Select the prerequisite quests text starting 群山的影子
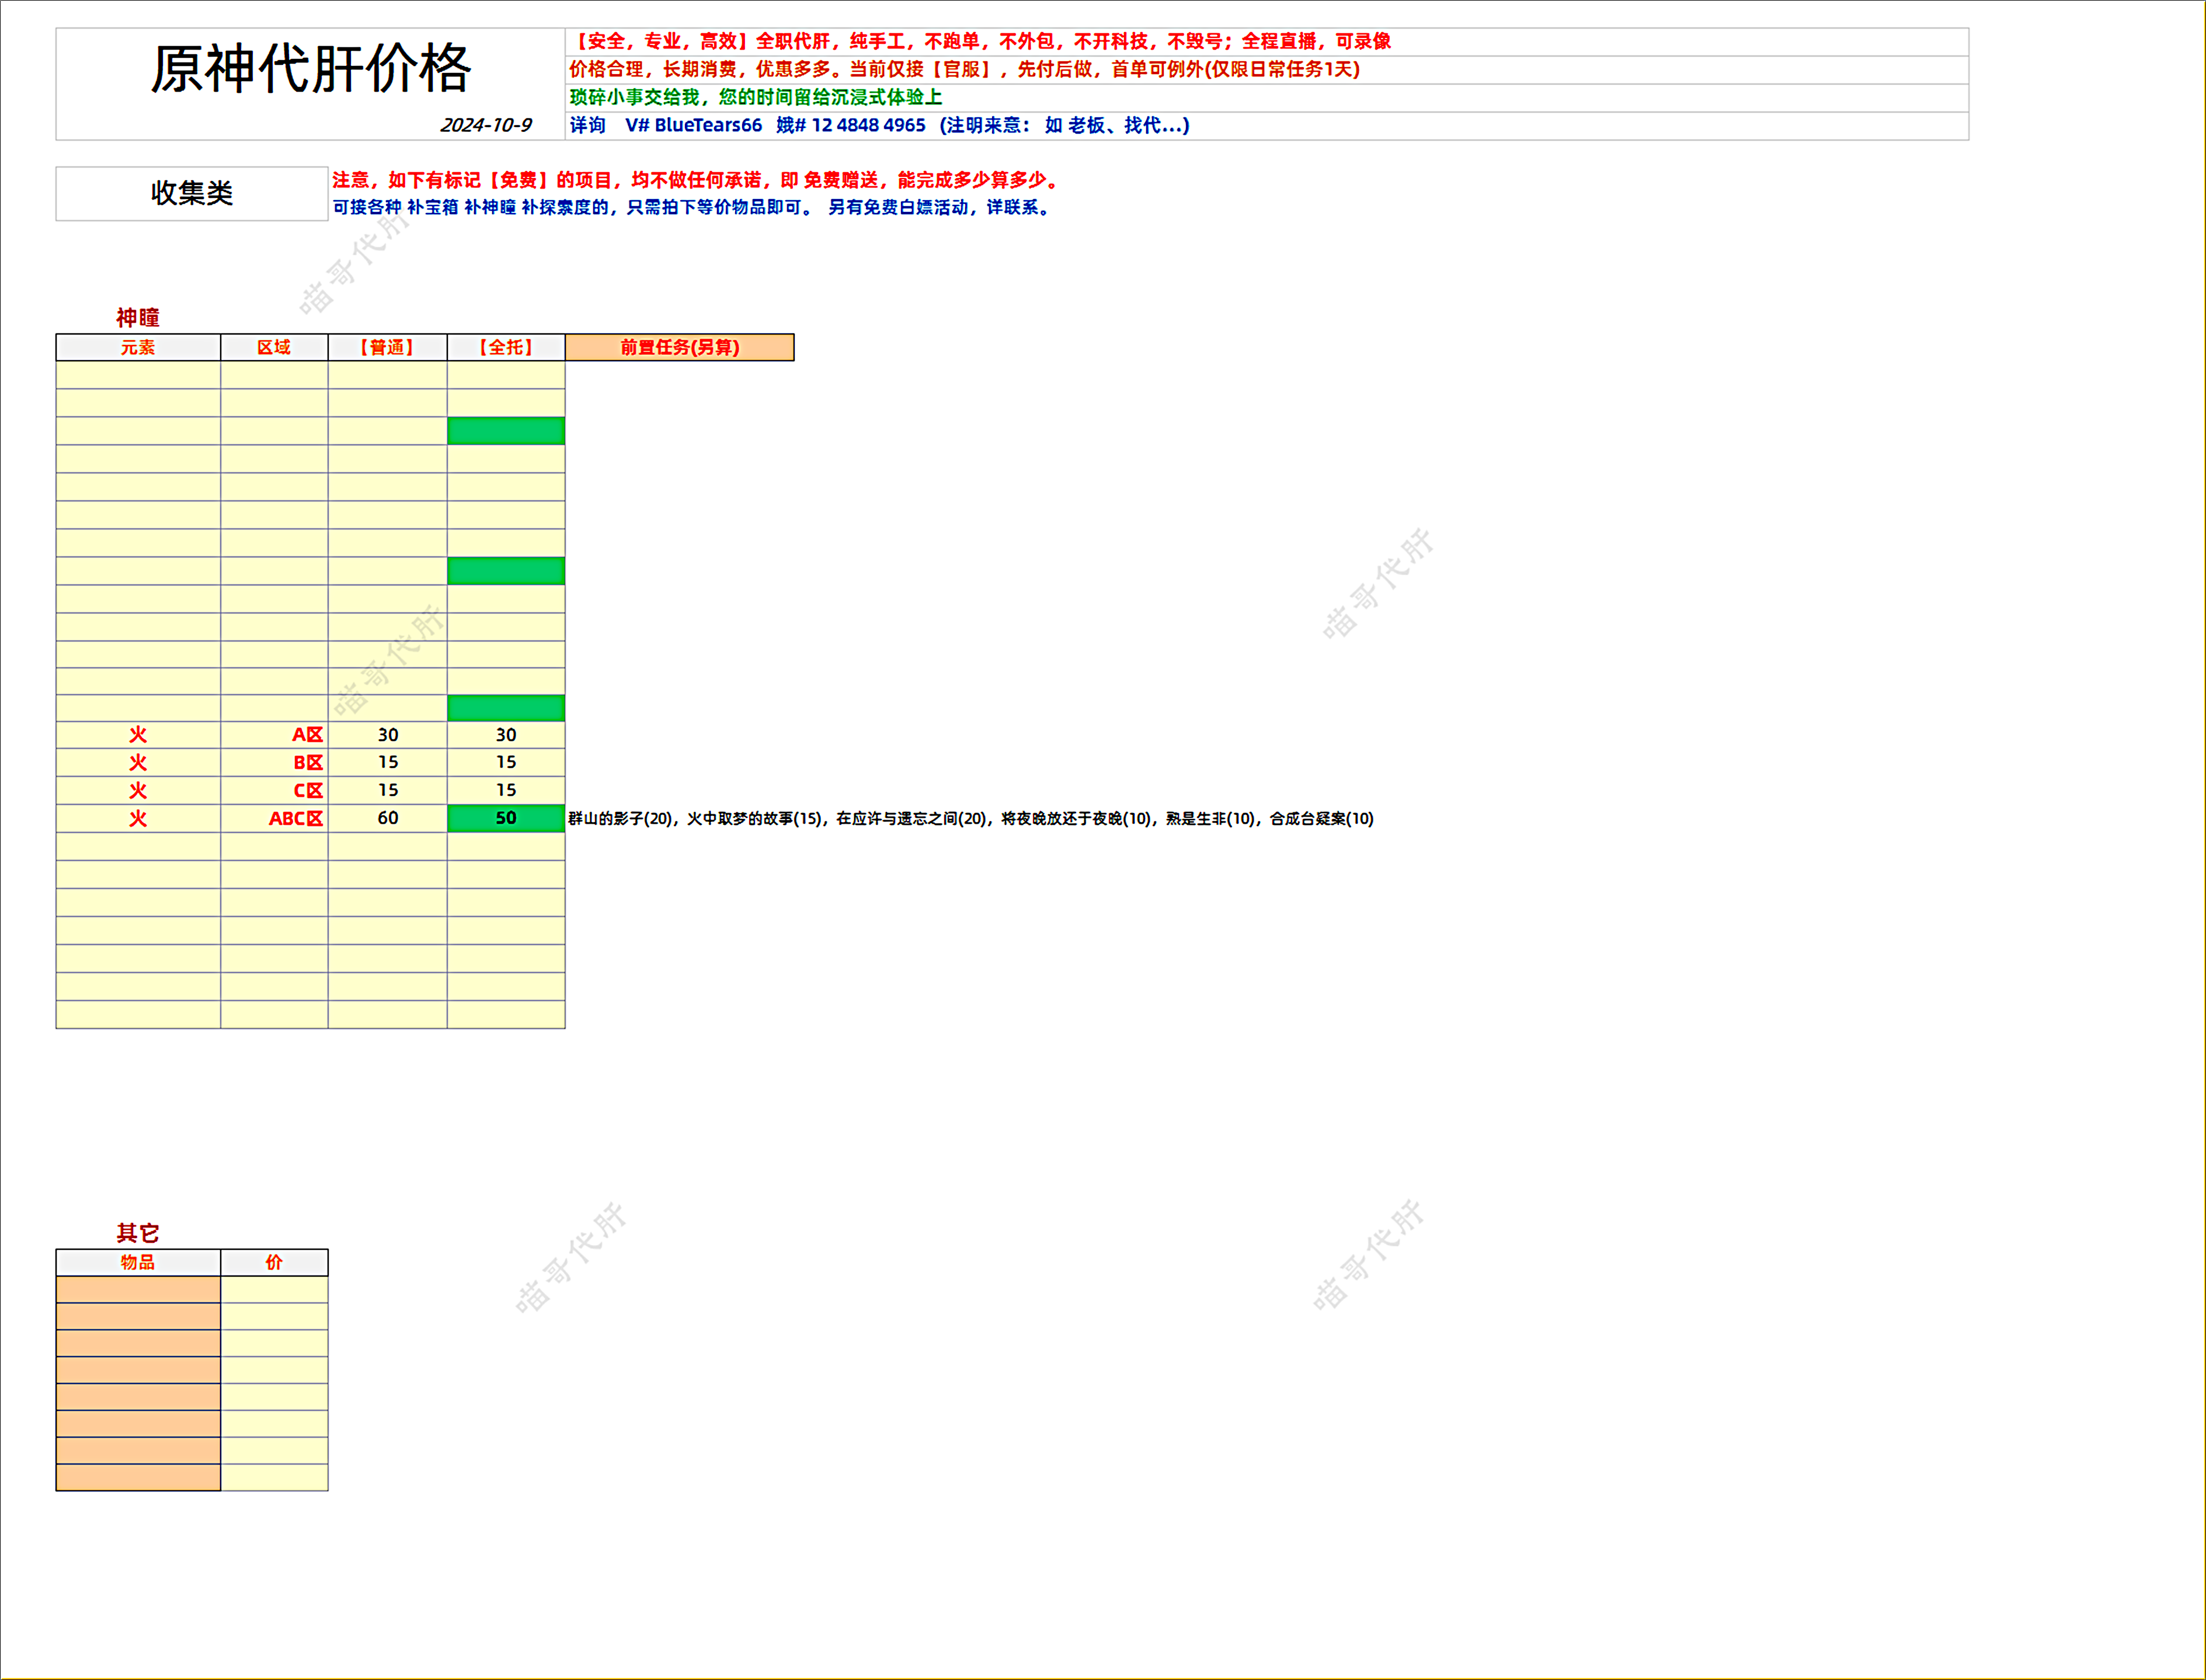 pos(970,818)
